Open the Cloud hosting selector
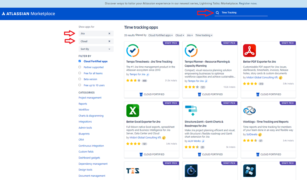 [x=96, y=41]
